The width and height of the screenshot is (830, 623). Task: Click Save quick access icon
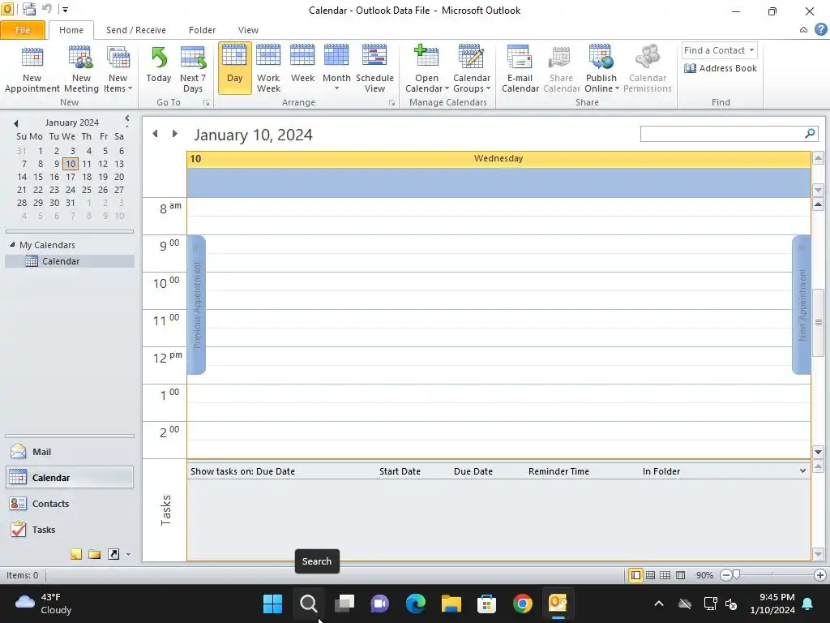29,9
